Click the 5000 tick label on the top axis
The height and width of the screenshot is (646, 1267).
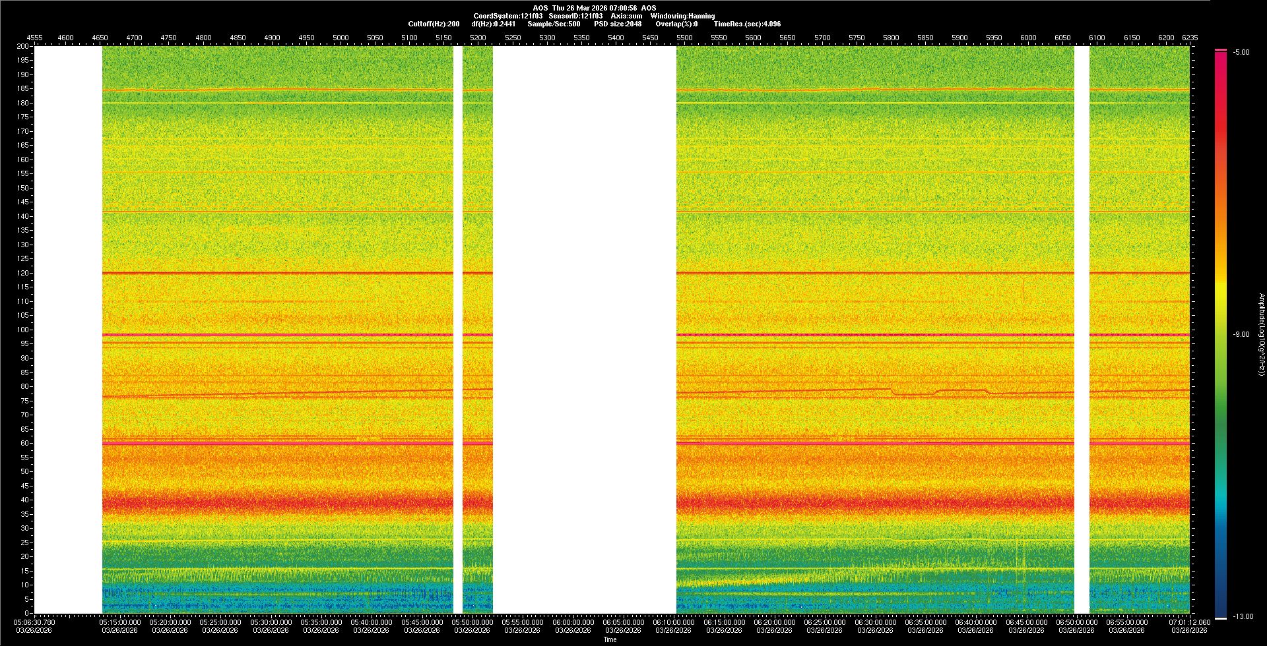pos(341,38)
